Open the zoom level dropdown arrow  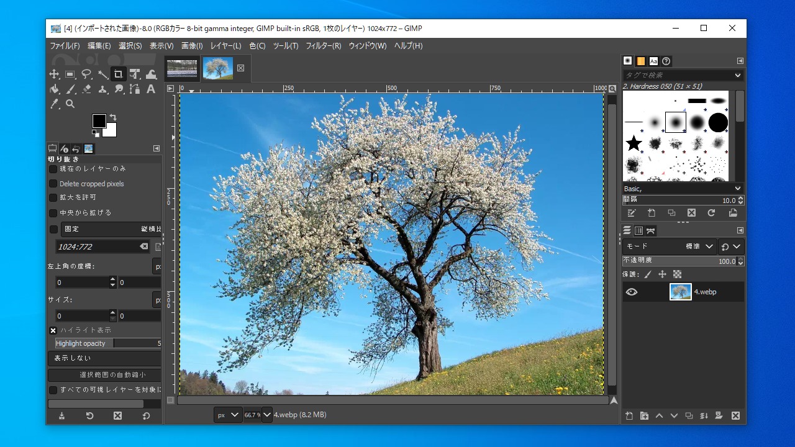point(267,415)
